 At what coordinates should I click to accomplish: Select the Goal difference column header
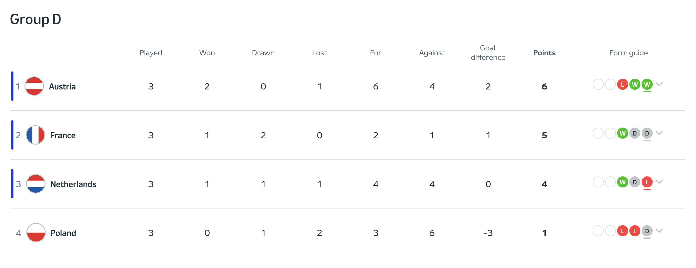488,53
